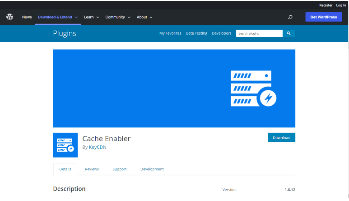The height and width of the screenshot is (201, 349).
Task: Switch to the Support tab
Action: (x=120, y=169)
